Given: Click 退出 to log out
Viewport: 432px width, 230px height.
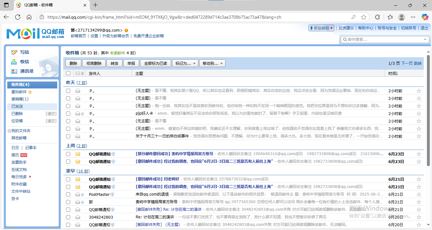Looking at the screenshot, I should (x=424, y=28).
